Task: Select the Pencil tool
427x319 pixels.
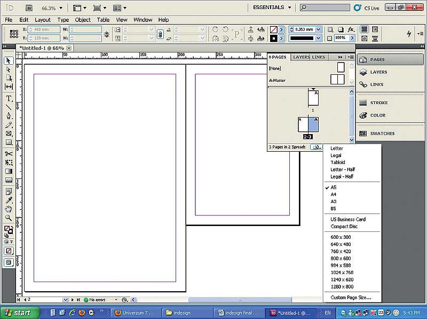Action: pos(9,125)
